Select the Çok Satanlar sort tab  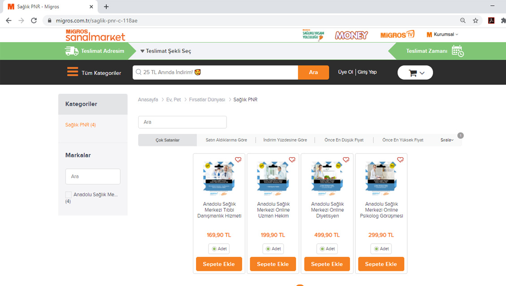[167, 140]
